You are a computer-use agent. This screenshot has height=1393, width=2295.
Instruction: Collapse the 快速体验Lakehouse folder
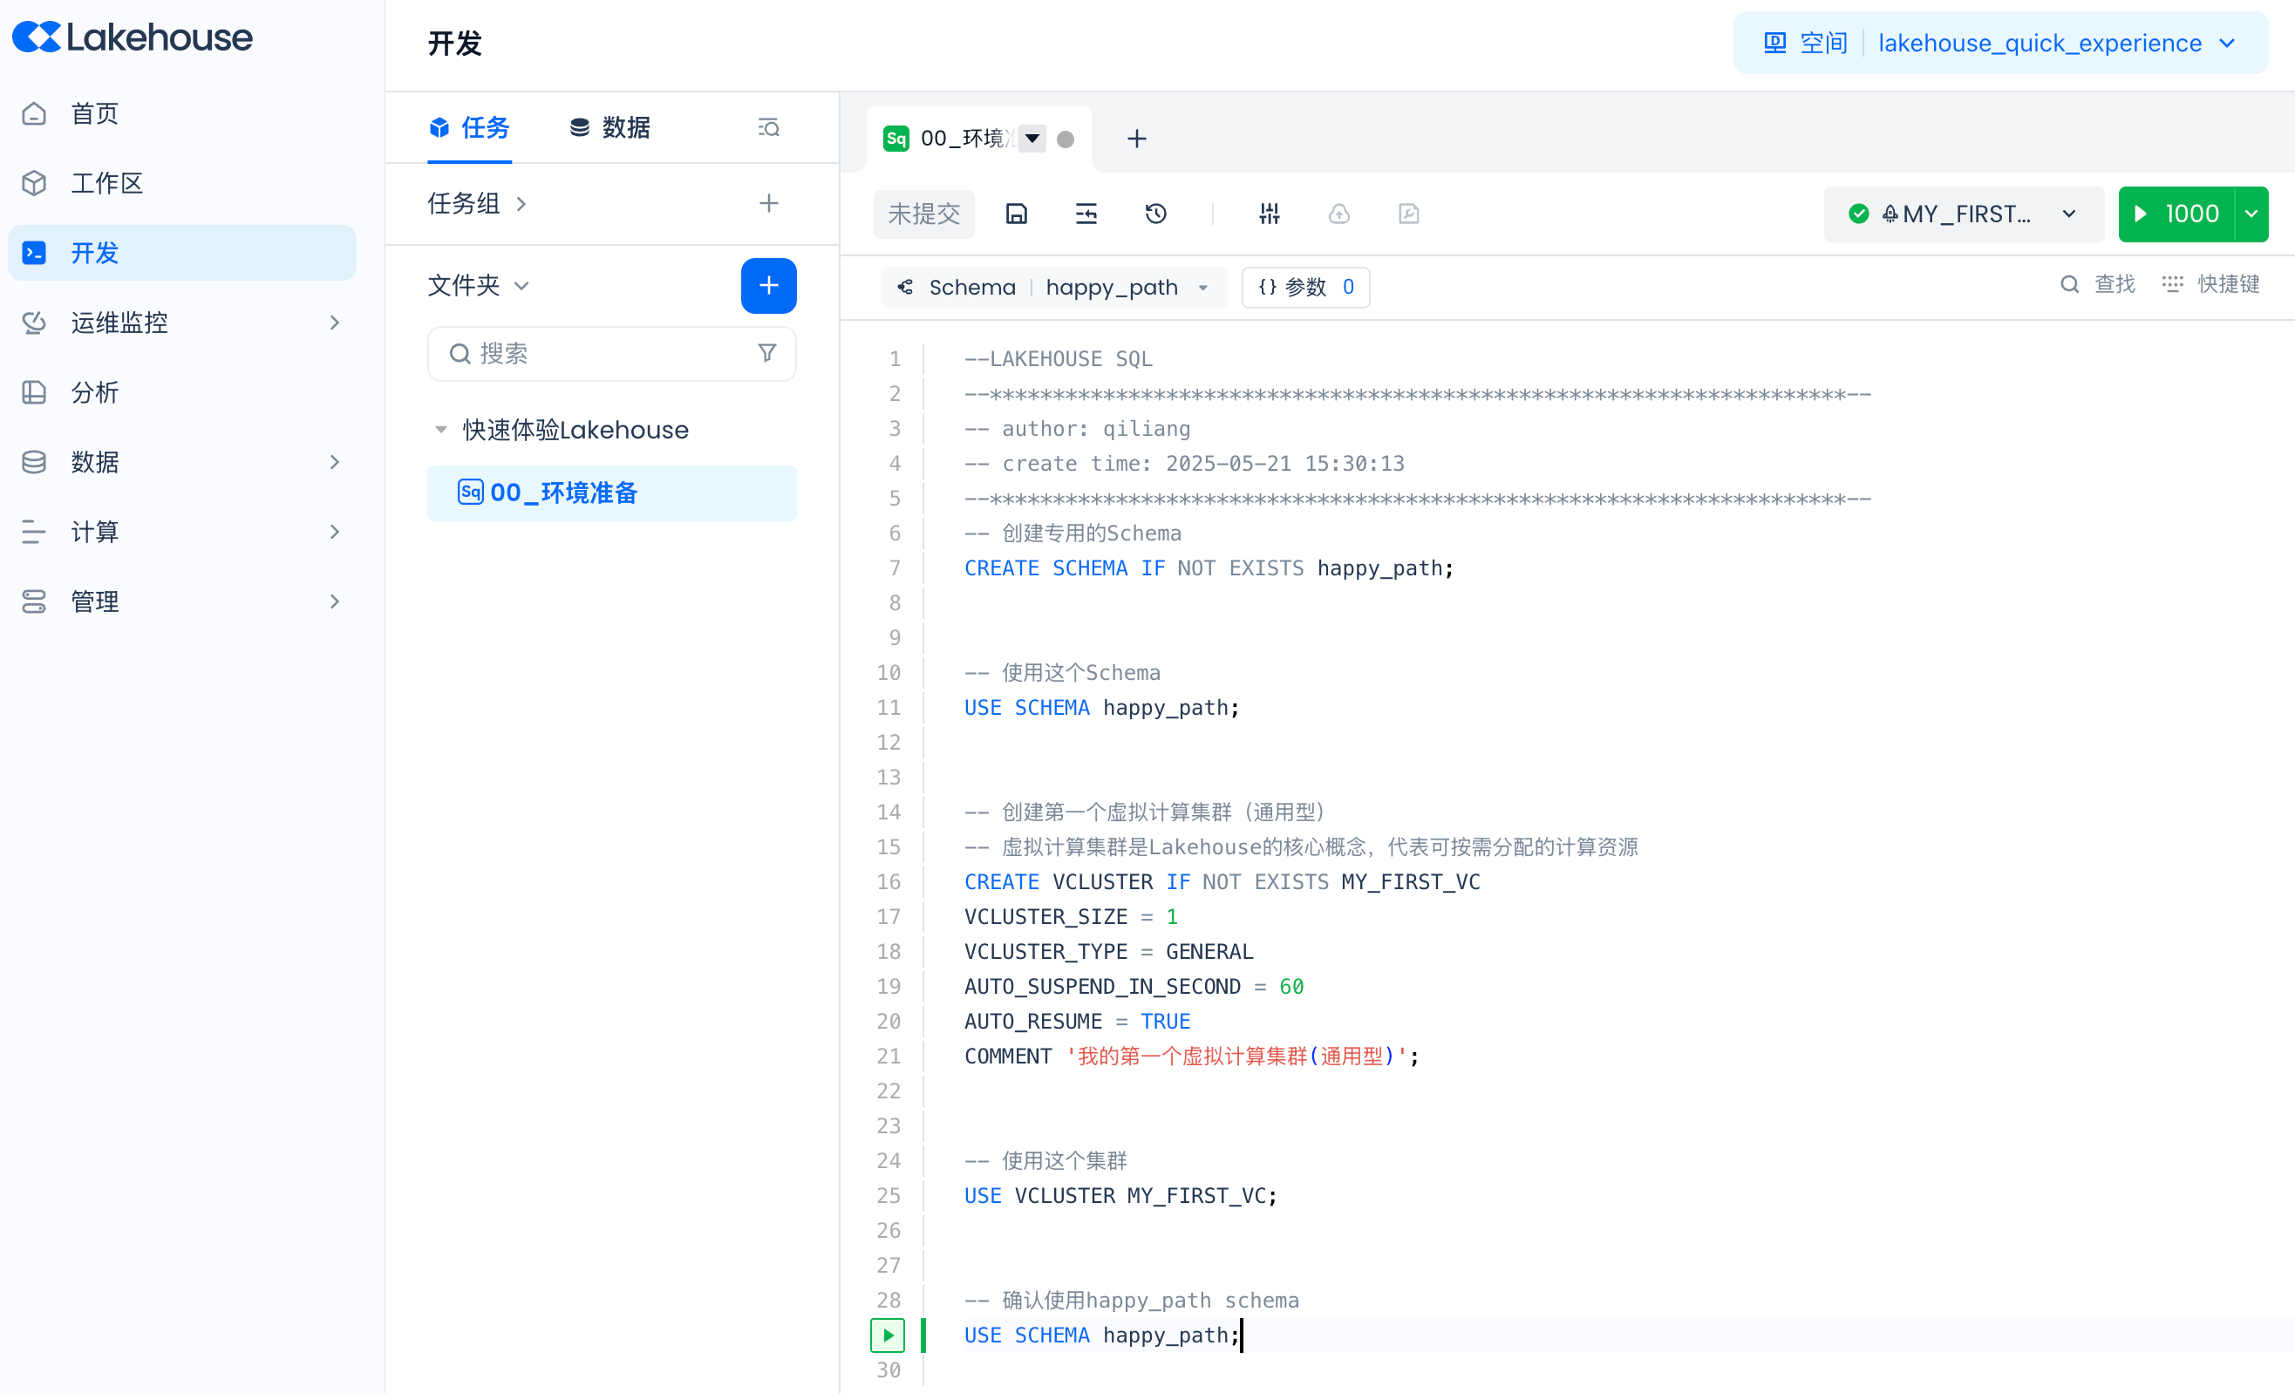click(x=441, y=429)
